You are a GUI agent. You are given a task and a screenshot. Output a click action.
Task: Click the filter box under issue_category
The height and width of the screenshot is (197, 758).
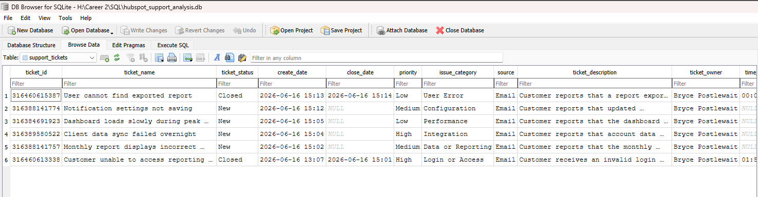[458, 83]
